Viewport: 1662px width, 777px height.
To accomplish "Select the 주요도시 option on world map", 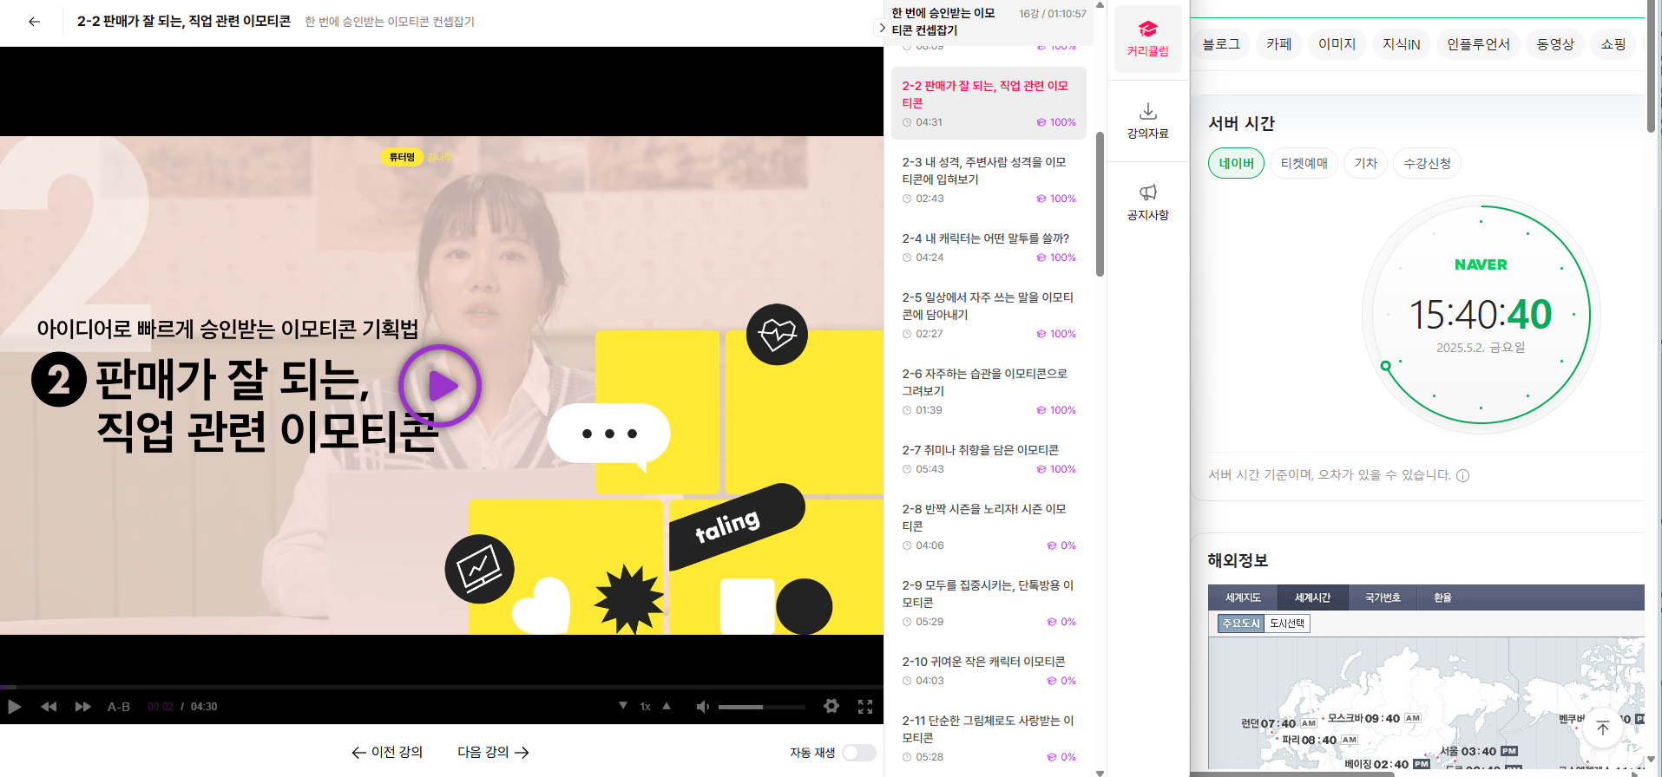I will (x=1241, y=624).
